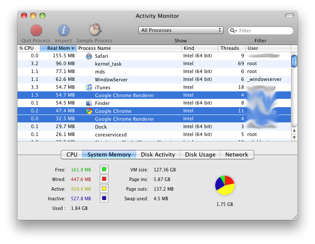Sort by the Kind column header
315x244 pixels.
click(x=200, y=48)
